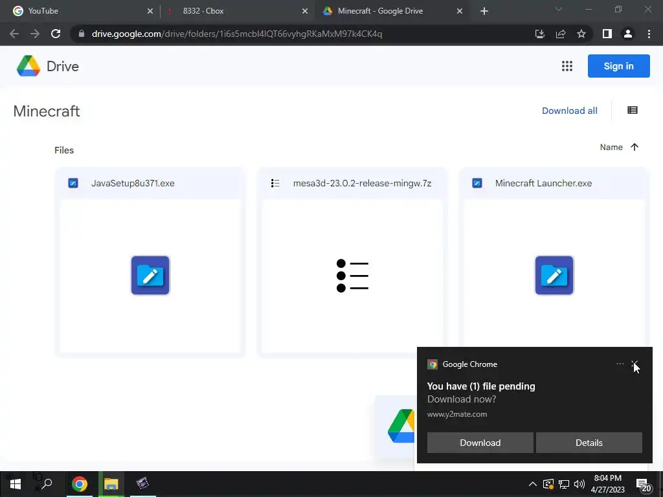Go back with the browser back arrow
Screen dimensions: 663x497
[14, 34]
